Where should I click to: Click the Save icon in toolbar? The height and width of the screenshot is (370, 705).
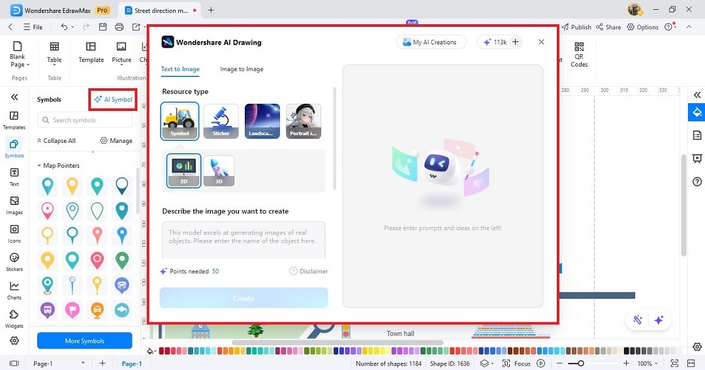(102, 27)
